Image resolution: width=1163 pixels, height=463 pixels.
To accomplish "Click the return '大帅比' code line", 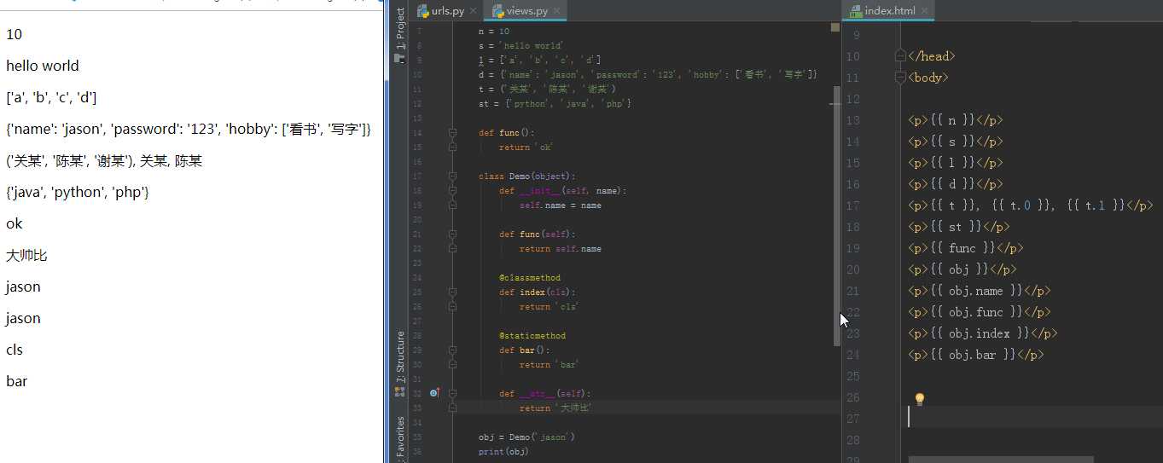I will coord(555,408).
